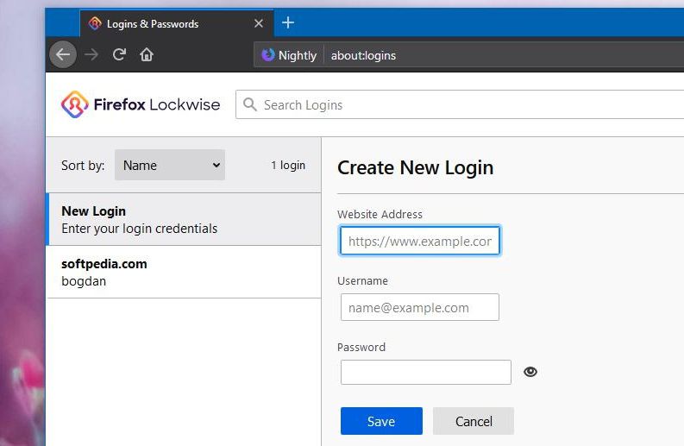This screenshot has width=684, height=446.
Task: Click into the Username field
Action: click(x=420, y=307)
